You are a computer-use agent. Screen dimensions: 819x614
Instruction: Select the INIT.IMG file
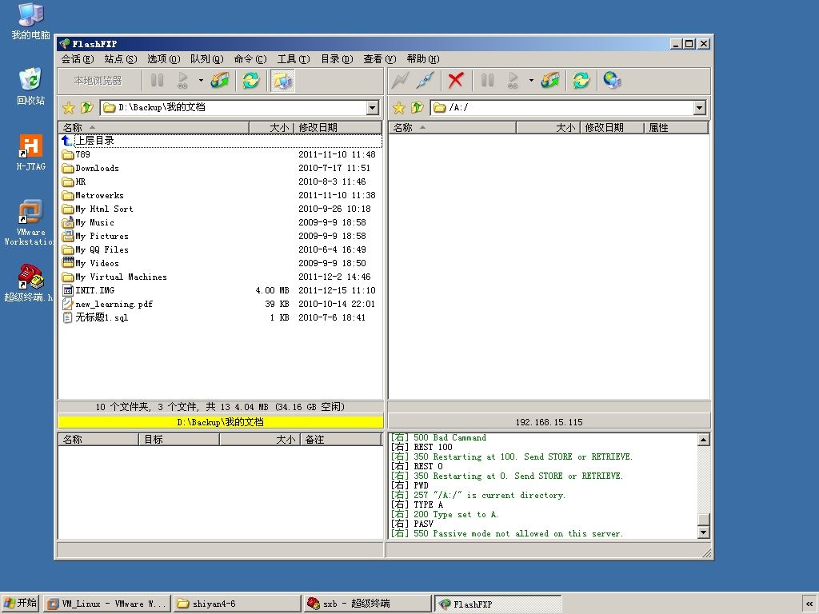coord(221,290)
